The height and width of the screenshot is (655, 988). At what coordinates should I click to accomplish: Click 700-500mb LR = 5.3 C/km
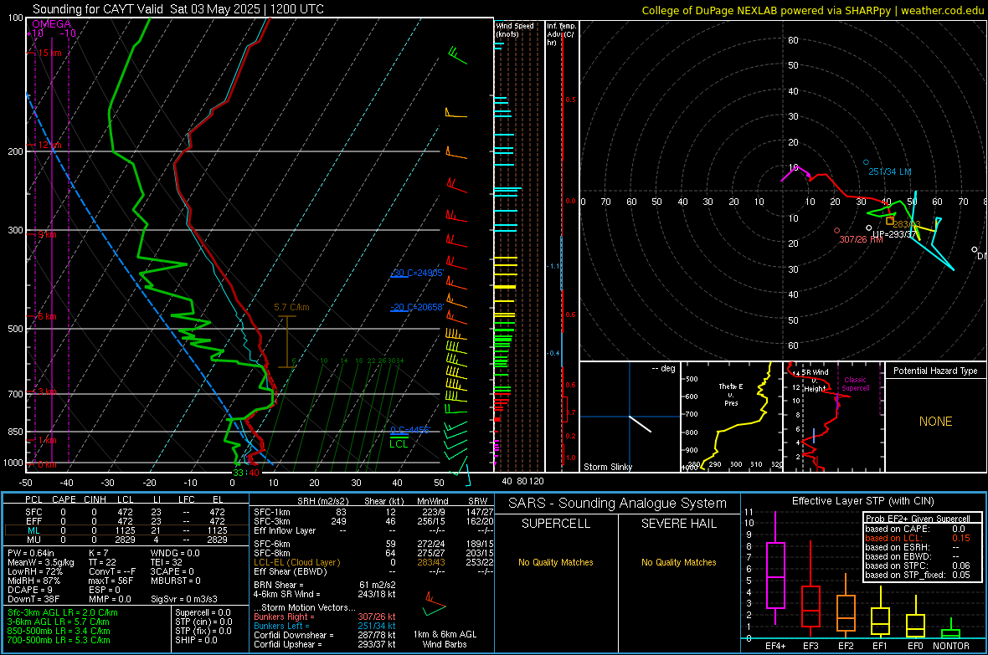coord(59,640)
